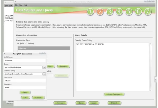Expand the Driver dropdown arrow

44,67
